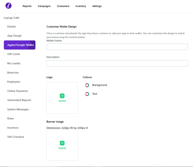Screen dimensions: 193x167
Task: Go to App Design section
Action: [14, 36]
